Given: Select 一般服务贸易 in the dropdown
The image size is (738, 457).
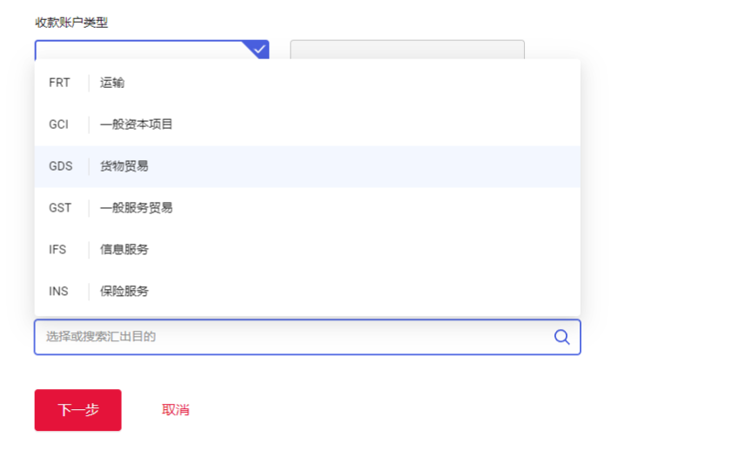Looking at the screenshot, I should click(x=137, y=208).
